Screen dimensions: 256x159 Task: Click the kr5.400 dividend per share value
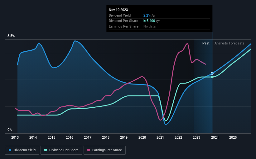149,21
